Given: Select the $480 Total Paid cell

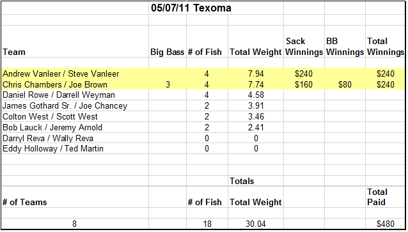Looking at the screenshot, I should tap(385, 224).
